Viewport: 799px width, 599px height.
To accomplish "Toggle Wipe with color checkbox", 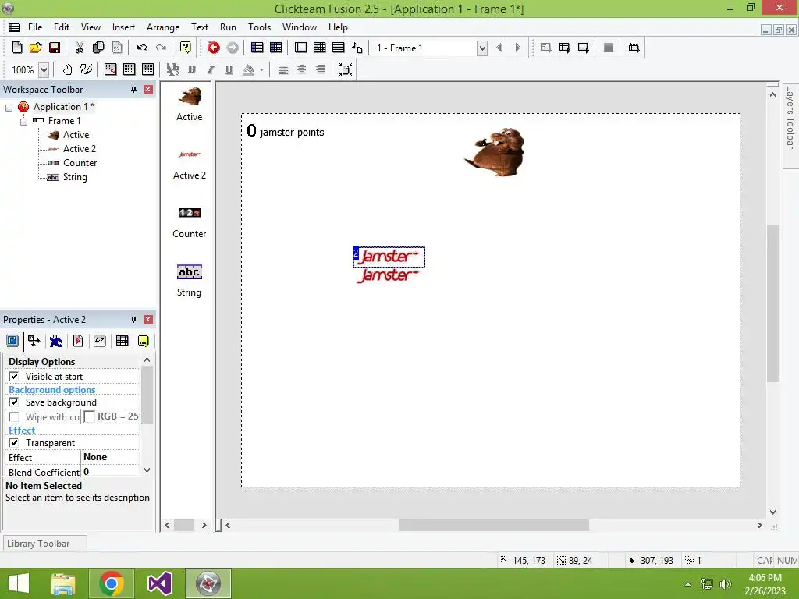I will click(x=14, y=417).
